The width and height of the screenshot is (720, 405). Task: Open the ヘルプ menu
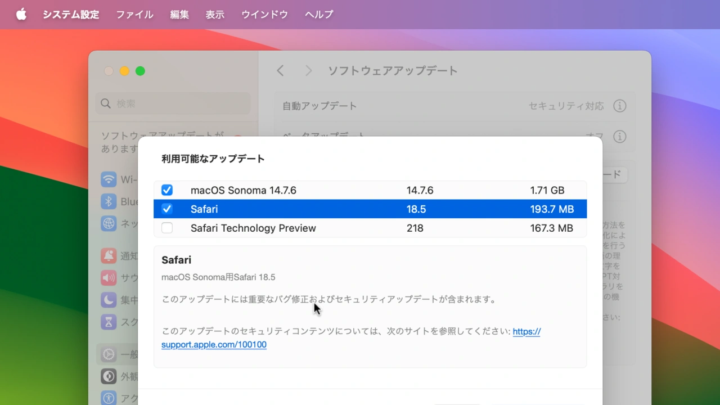point(319,15)
